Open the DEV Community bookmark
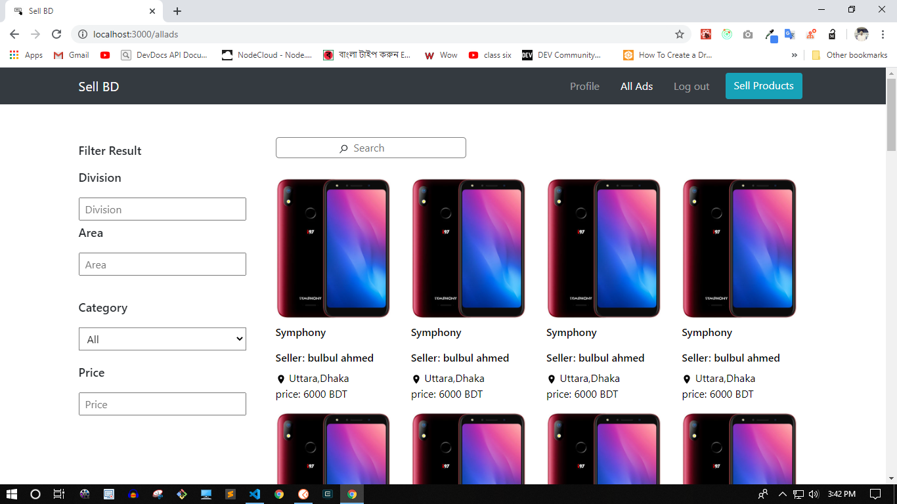Screen dimensions: 897x504 pyautogui.click(x=561, y=55)
